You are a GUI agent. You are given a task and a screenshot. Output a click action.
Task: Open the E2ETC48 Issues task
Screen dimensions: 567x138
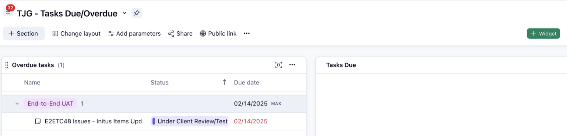[x=93, y=121]
